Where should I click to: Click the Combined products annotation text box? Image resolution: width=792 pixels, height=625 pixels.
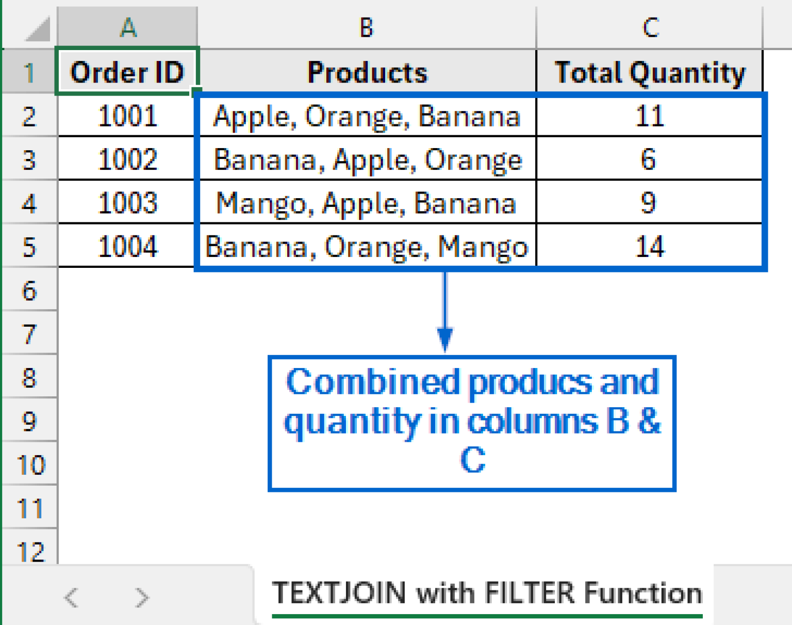coord(472,422)
